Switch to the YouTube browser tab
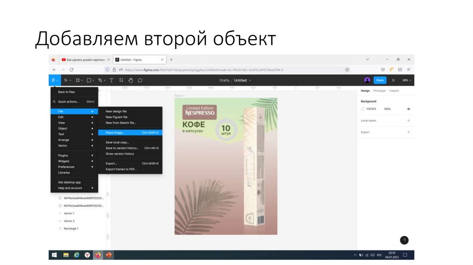 [x=85, y=60]
